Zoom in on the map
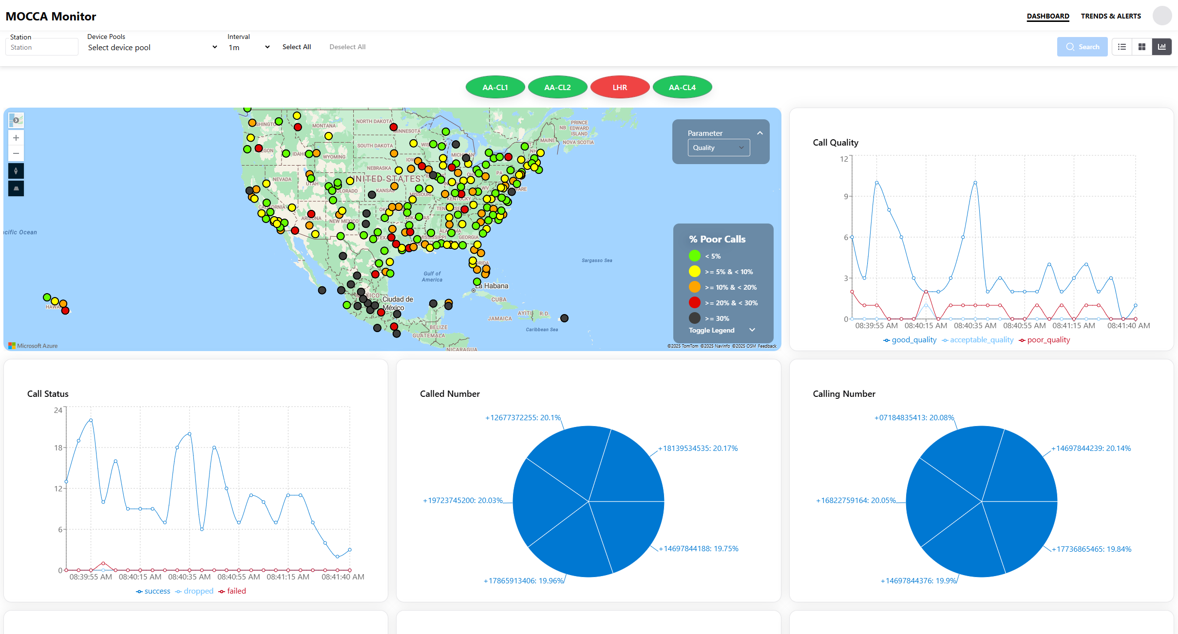The image size is (1178, 634). (16, 137)
